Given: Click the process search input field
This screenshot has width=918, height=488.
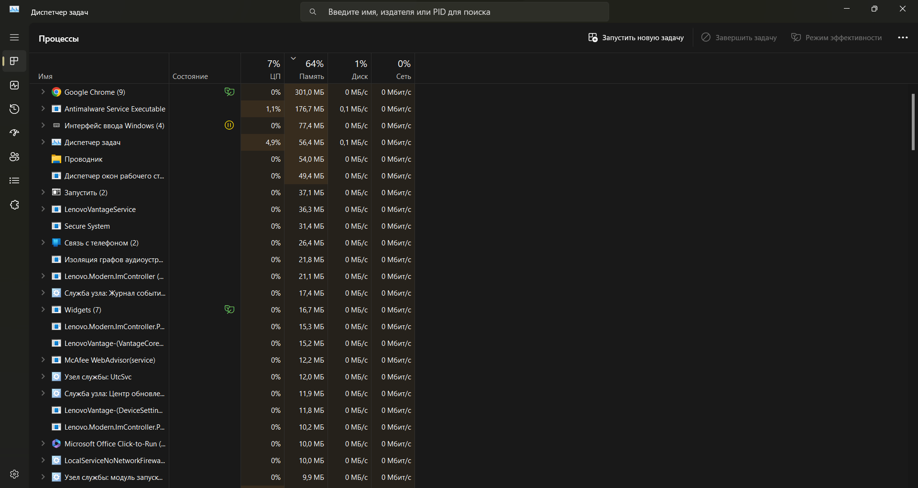Looking at the screenshot, I should (x=454, y=12).
